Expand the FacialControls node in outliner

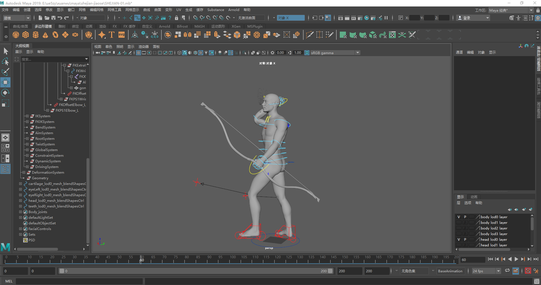[20, 229]
